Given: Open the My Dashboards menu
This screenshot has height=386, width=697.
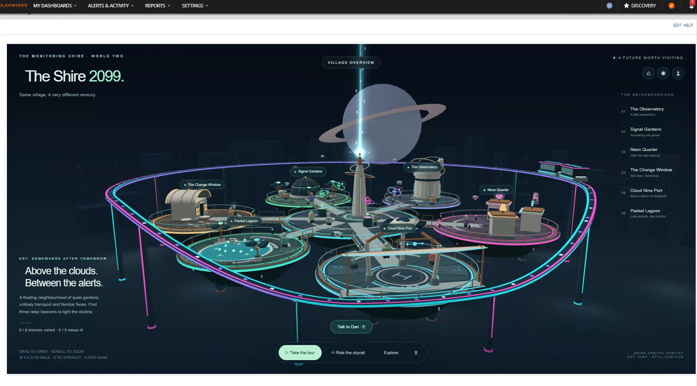Looking at the screenshot, I should tap(55, 6).
